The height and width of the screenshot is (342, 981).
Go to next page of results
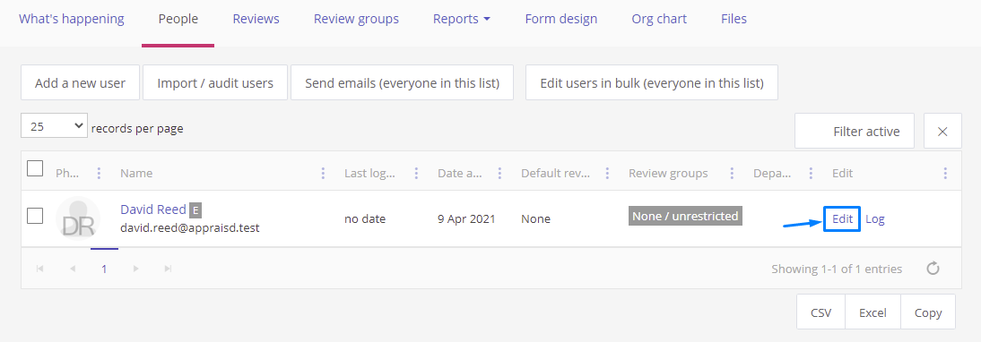135,269
